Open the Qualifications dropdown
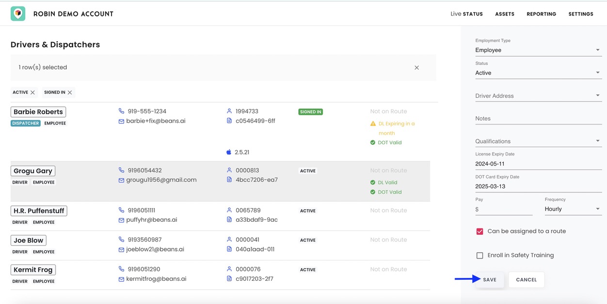The image size is (607, 304). [x=538, y=141]
